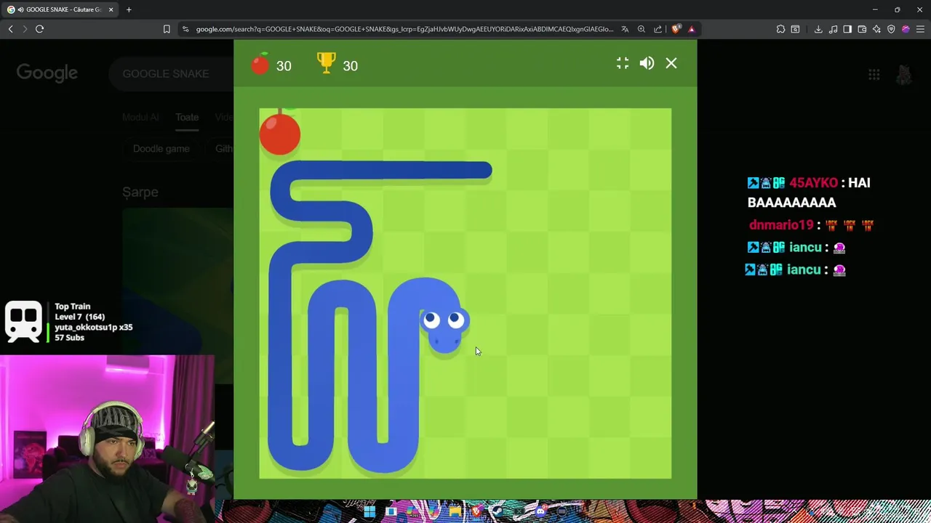
Task: Open File Explorer from taskbar
Action: tap(455, 511)
